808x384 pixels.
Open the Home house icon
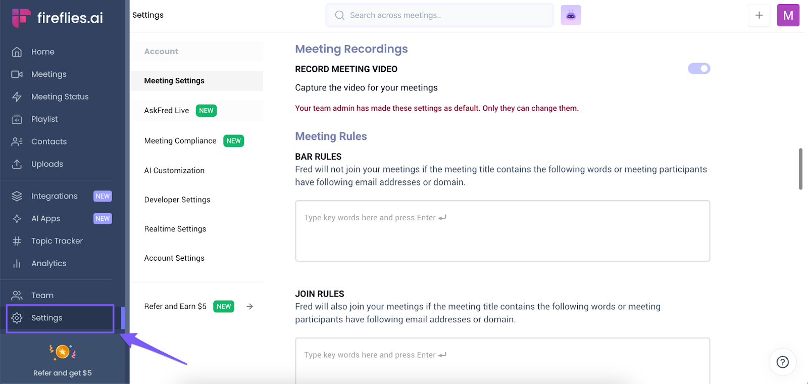tap(17, 52)
